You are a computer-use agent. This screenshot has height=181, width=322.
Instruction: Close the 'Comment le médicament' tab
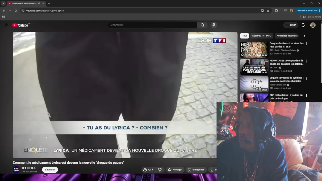[43, 4]
